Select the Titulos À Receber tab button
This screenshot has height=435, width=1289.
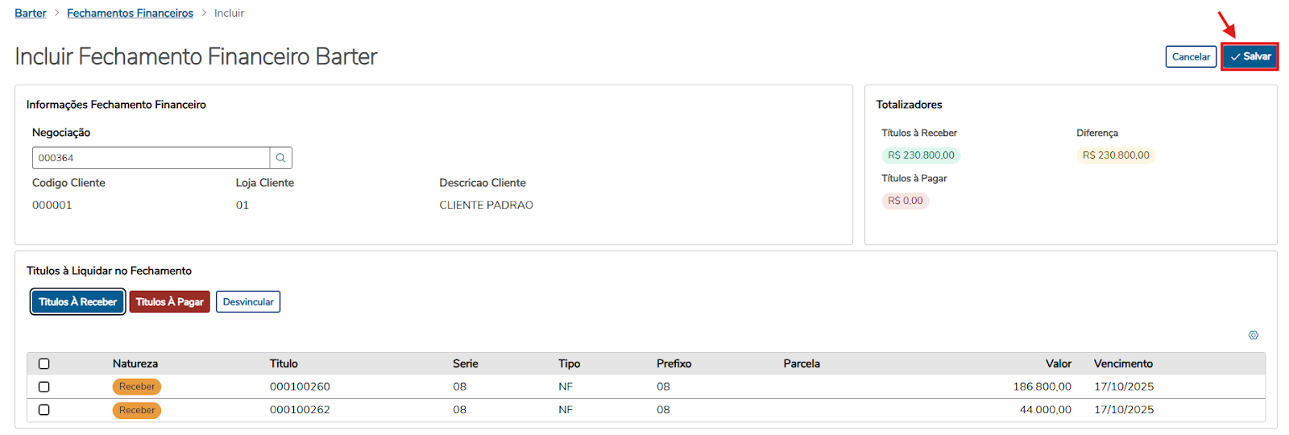78,302
